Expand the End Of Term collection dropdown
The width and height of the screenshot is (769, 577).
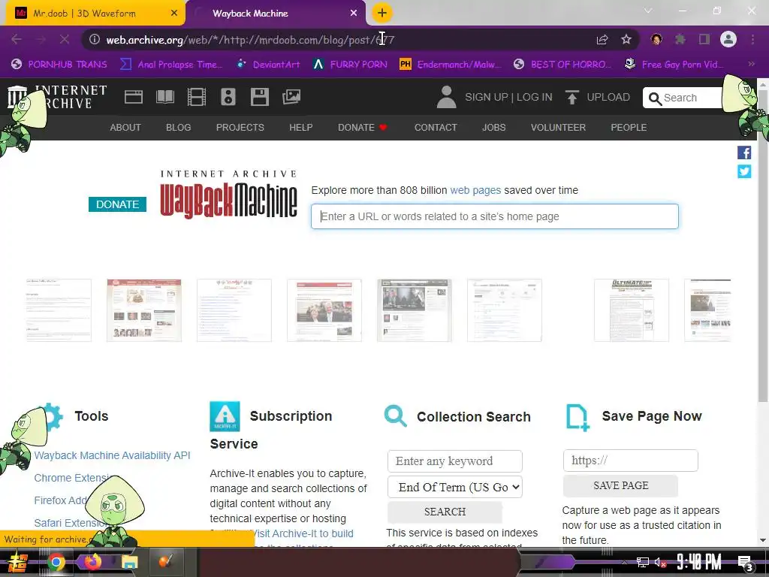click(x=454, y=487)
